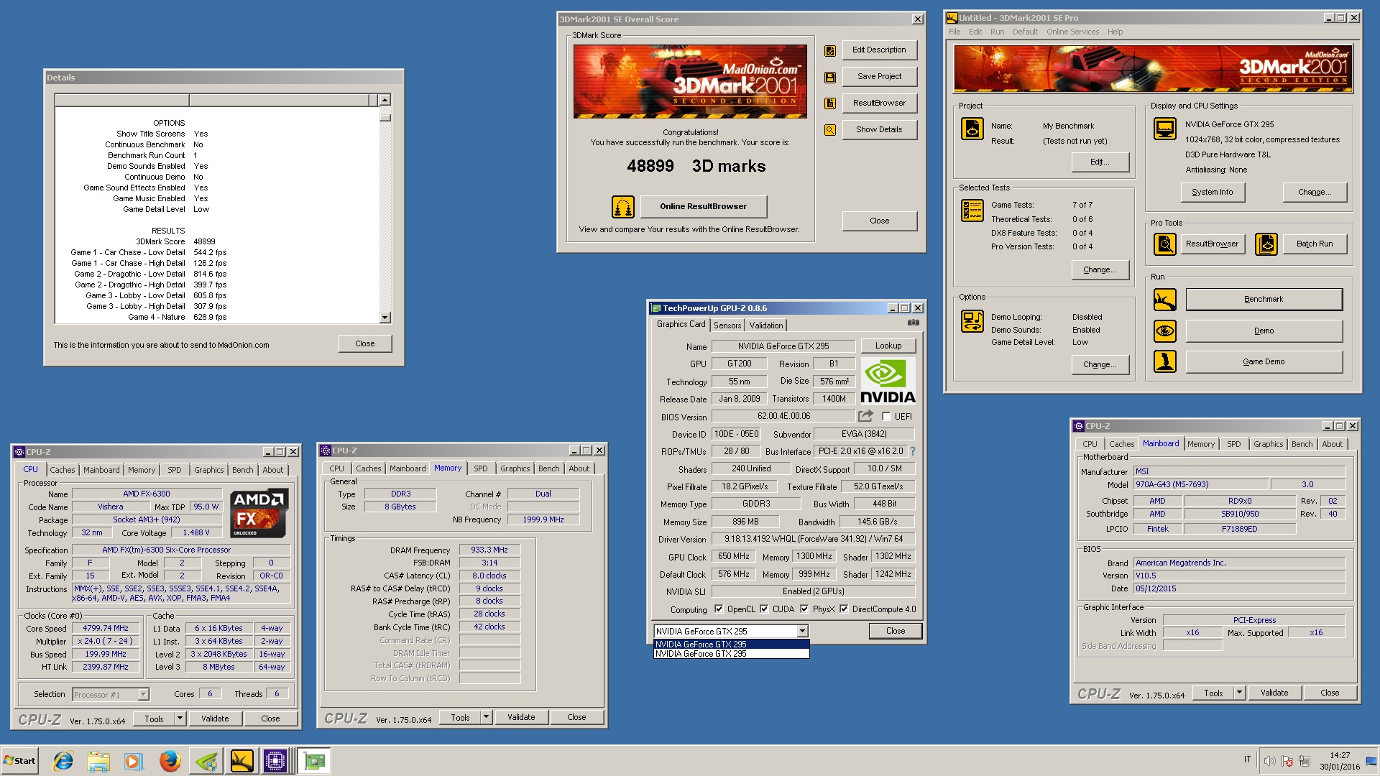Select second NVIDIA GeForce GTX 295 entry
This screenshot has width=1380, height=776.
click(x=731, y=654)
